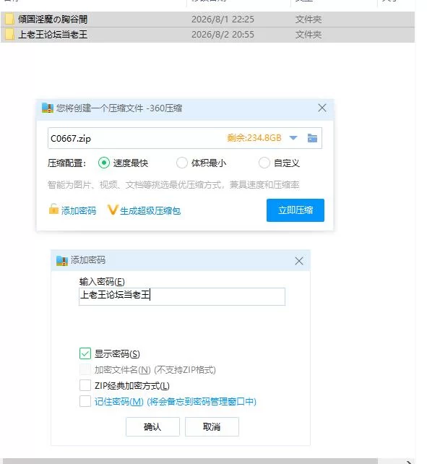Click inside the 输入密码(E) field
The image size is (427, 464).
(182, 296)
